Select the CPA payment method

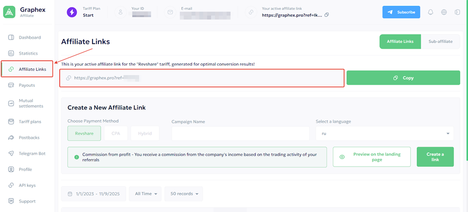116,133
